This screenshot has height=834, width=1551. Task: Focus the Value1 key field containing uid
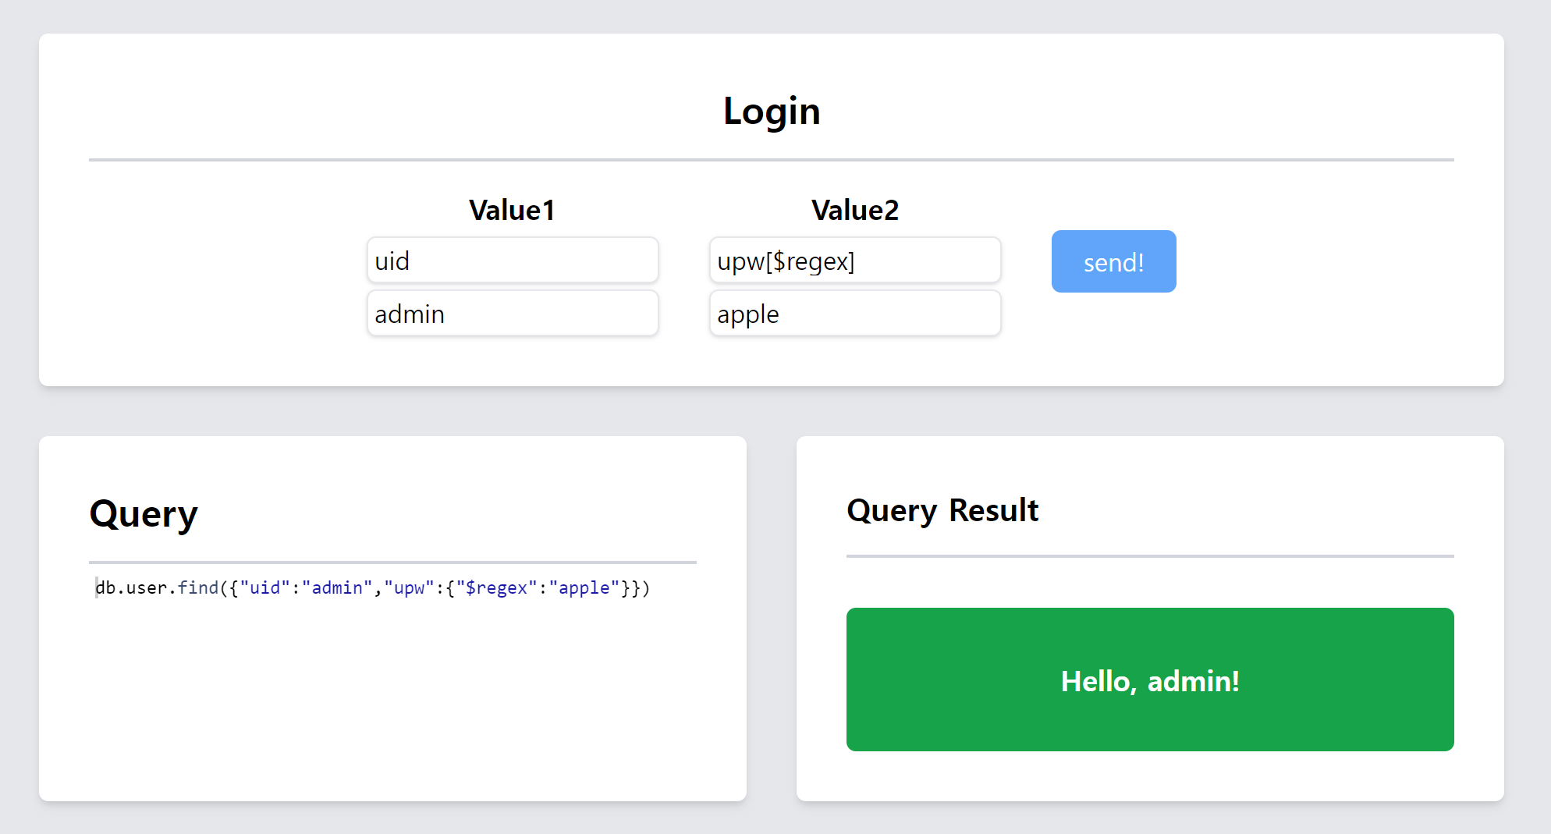pyautogui.click(x=513, y=261)
